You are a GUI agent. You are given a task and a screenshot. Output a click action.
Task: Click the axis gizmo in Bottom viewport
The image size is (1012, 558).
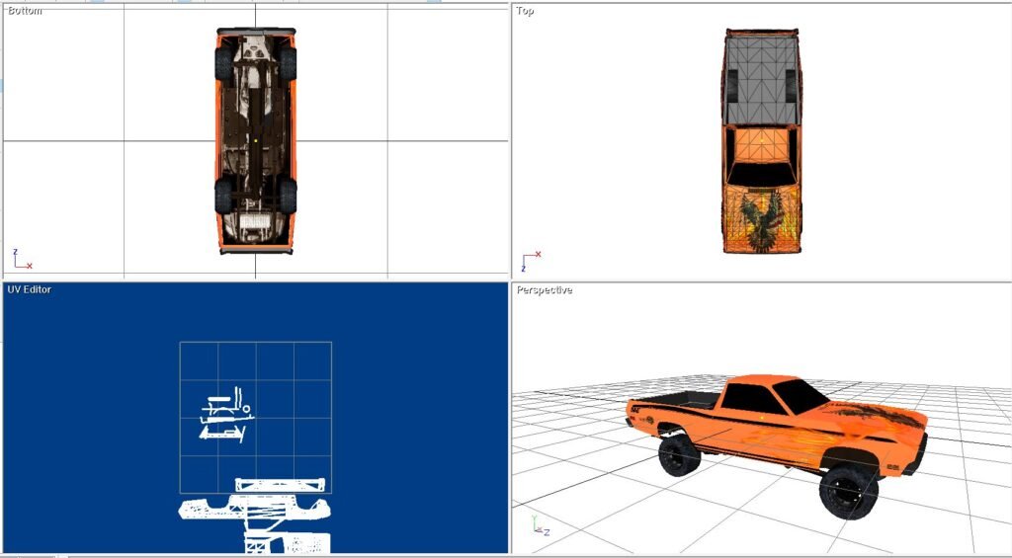21,260
